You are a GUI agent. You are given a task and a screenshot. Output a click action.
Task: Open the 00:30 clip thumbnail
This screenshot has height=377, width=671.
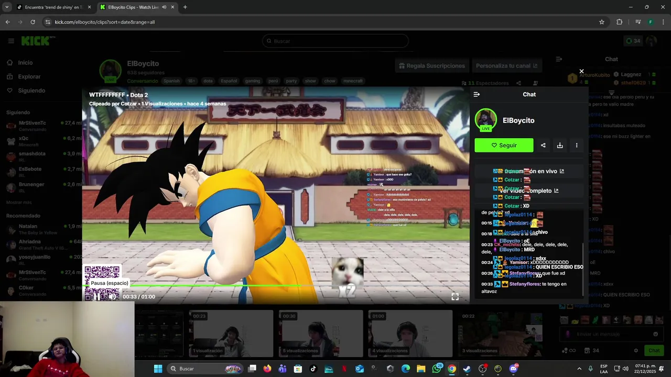pyautogui.click(x=321, y=334)
